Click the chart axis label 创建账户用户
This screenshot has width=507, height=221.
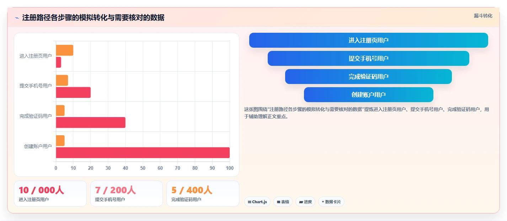pyautogui.click(x=38, y=147)
